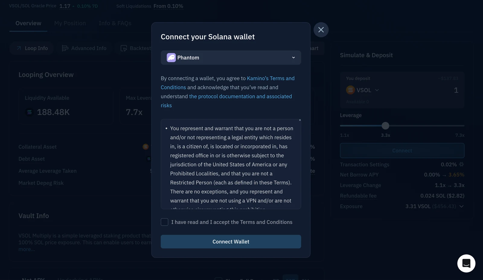Click the Loop Info arrow icon
This screenshot has width=483, height=280.
[x=19, y=48]
